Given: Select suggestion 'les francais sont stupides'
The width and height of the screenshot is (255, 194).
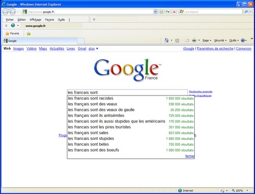Looking at the screenshot, I should tap(131, 139).
